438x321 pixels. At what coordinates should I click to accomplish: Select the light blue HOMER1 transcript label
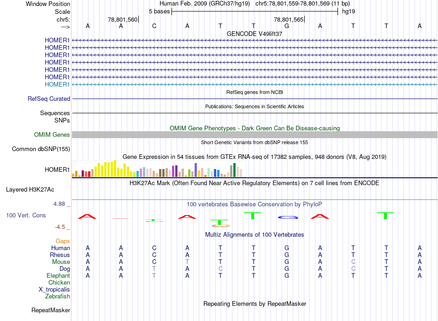(x=57, y=84)
